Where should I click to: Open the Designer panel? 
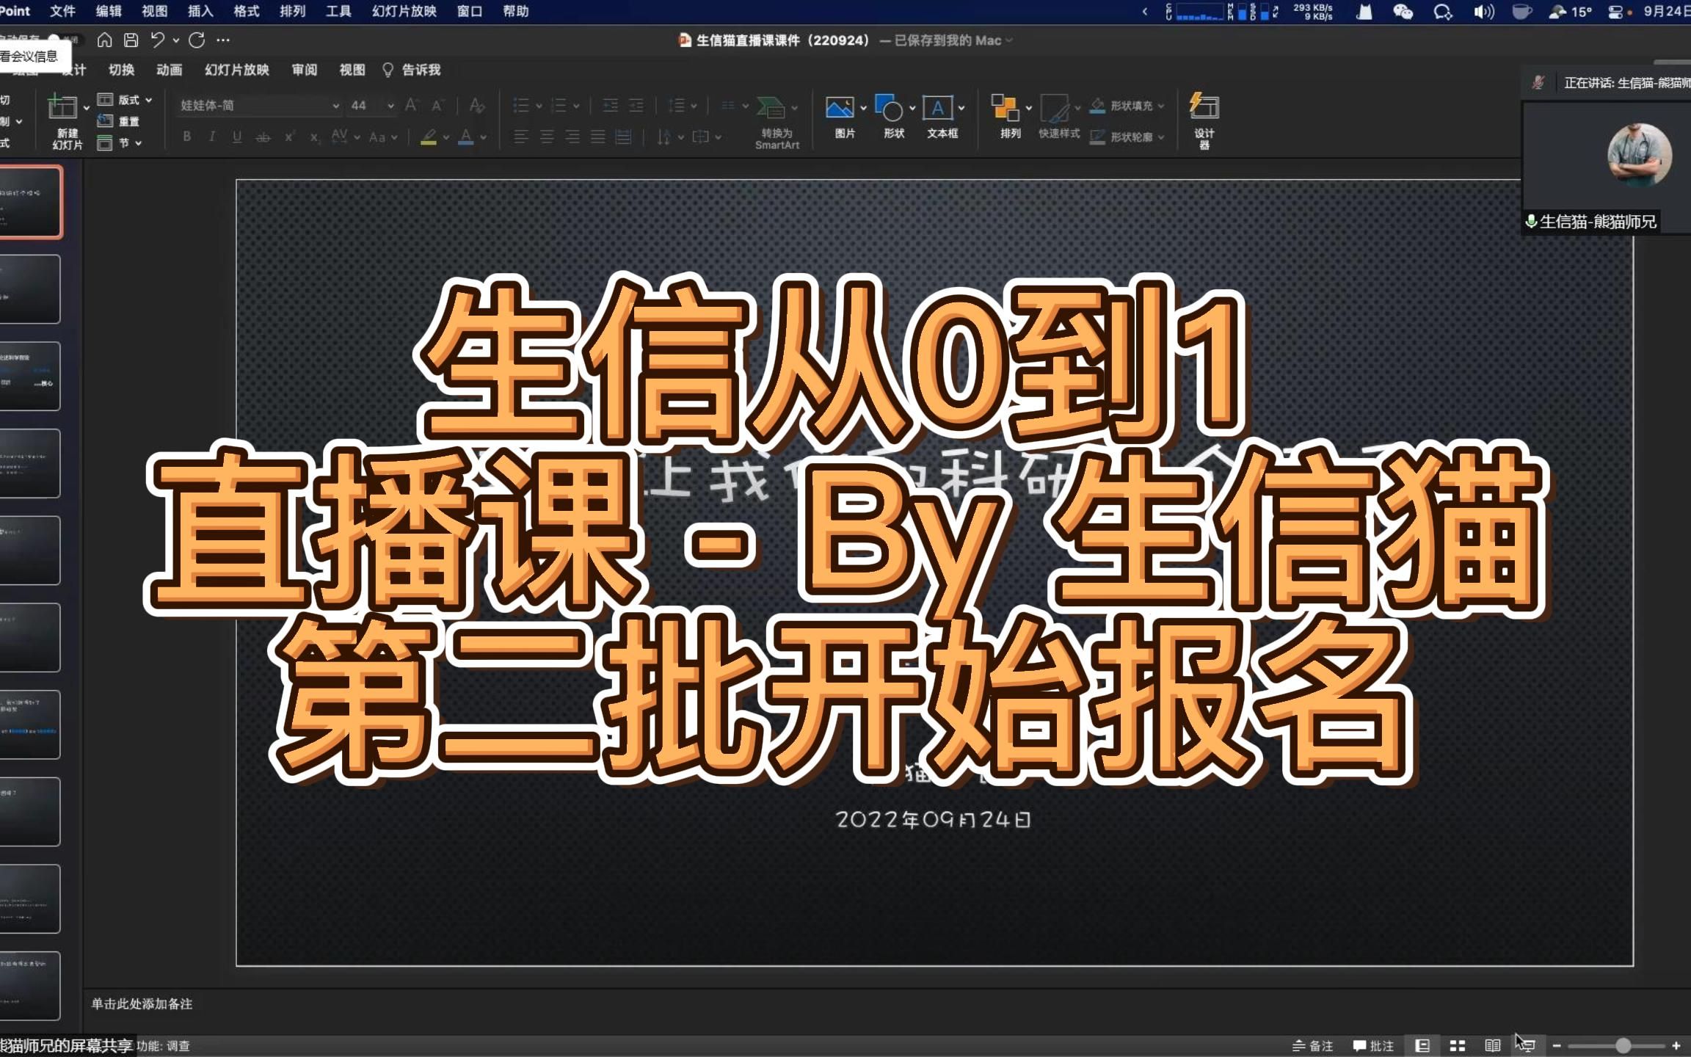[1204, 120]
